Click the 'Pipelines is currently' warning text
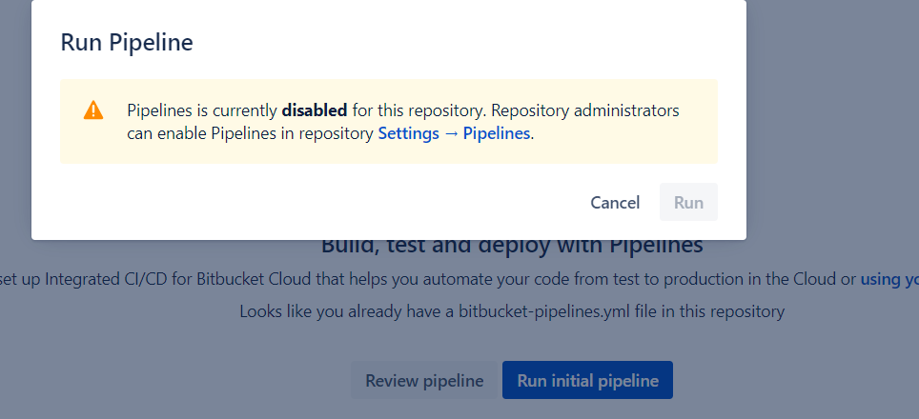Viewport: 919px width, 419px height. coord(203,110)
